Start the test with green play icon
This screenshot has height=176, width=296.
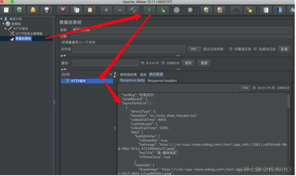pyautogui.click(x=149, y=10)
